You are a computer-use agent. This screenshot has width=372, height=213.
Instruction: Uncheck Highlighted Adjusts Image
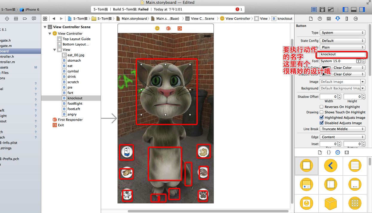322,118
